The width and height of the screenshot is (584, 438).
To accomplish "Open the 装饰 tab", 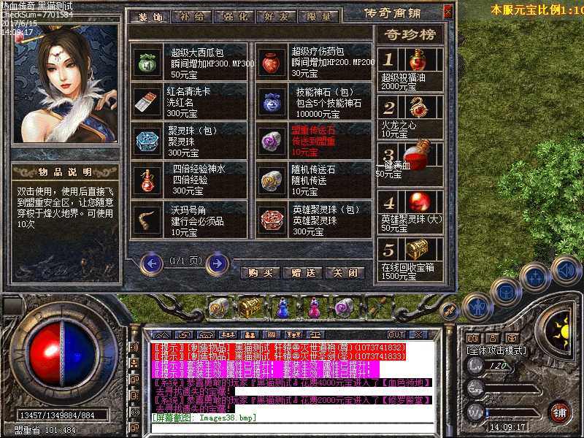I will (150, 17).
